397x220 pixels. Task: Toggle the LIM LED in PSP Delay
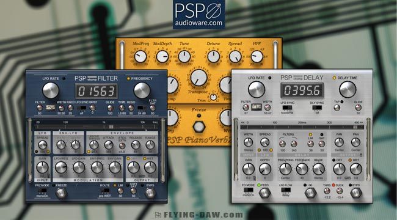(310, 134)
